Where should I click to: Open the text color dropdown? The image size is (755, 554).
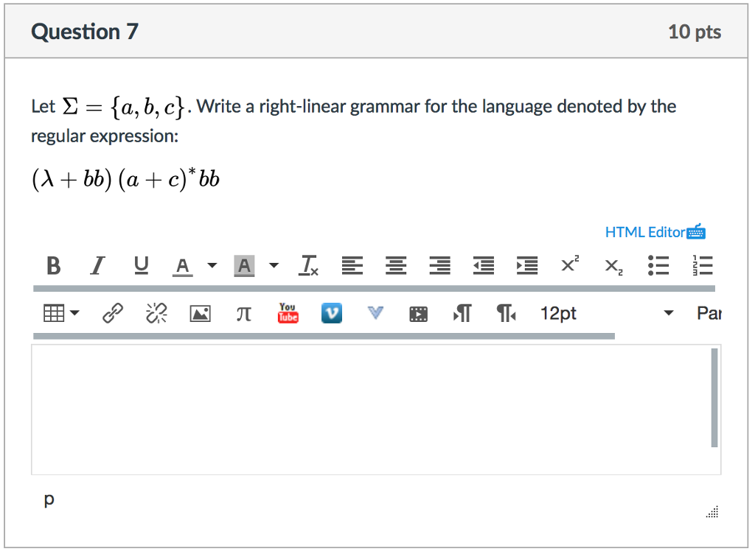coord(212,265)
